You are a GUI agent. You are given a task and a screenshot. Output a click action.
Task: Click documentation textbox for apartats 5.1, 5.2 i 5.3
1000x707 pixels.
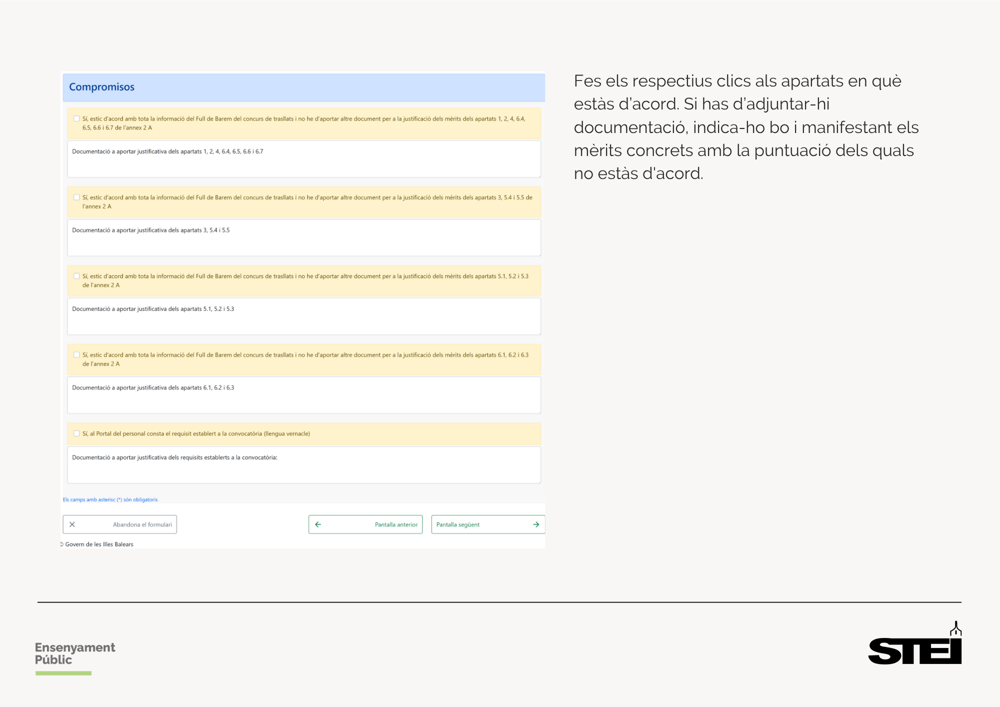pyautogui.click(x=304, y=316)
